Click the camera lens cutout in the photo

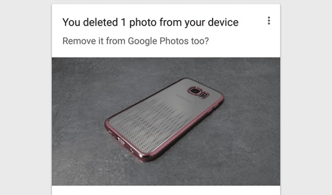click(195, 91)
